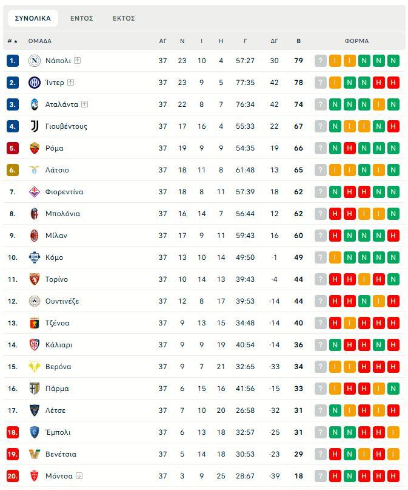The image size is (408, 490).
Task: Click the Milan club crest icon
Action: coord(34,236)
